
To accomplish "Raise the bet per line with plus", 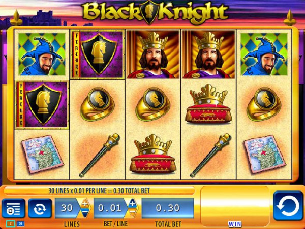I will tap(133, 204).
